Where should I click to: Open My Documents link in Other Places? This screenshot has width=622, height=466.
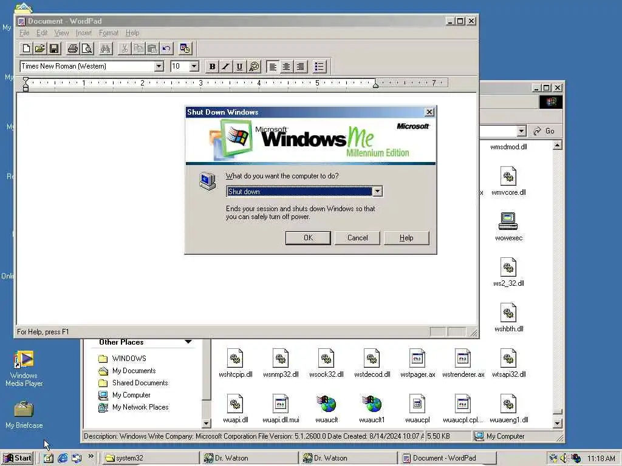coord(127,371)
